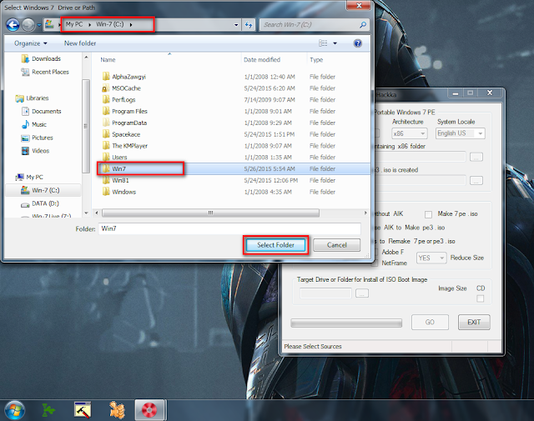This screenshot has height=421, width=534.
Task: Click the Folder name input field
Action: pos(229,228)
